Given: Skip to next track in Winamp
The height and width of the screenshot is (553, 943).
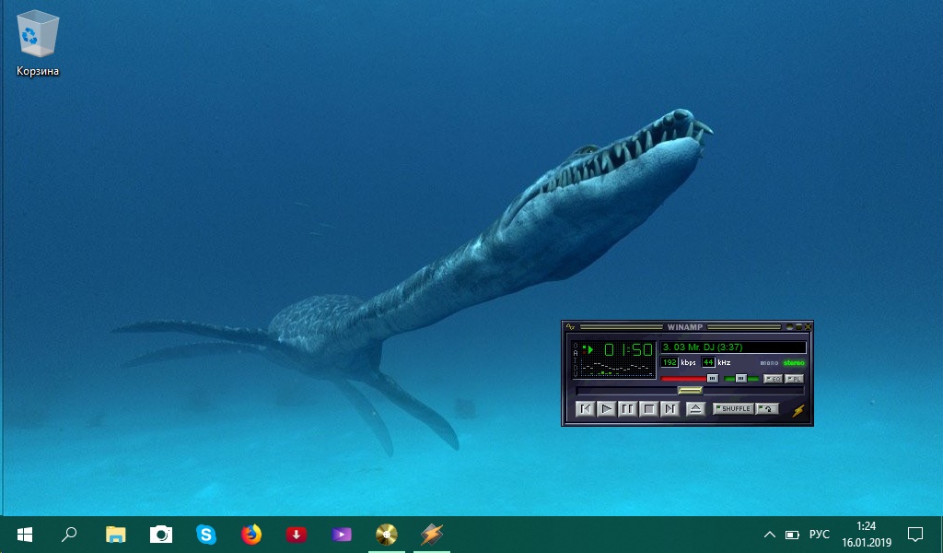Looking at the screenshot, I should 669,409.
